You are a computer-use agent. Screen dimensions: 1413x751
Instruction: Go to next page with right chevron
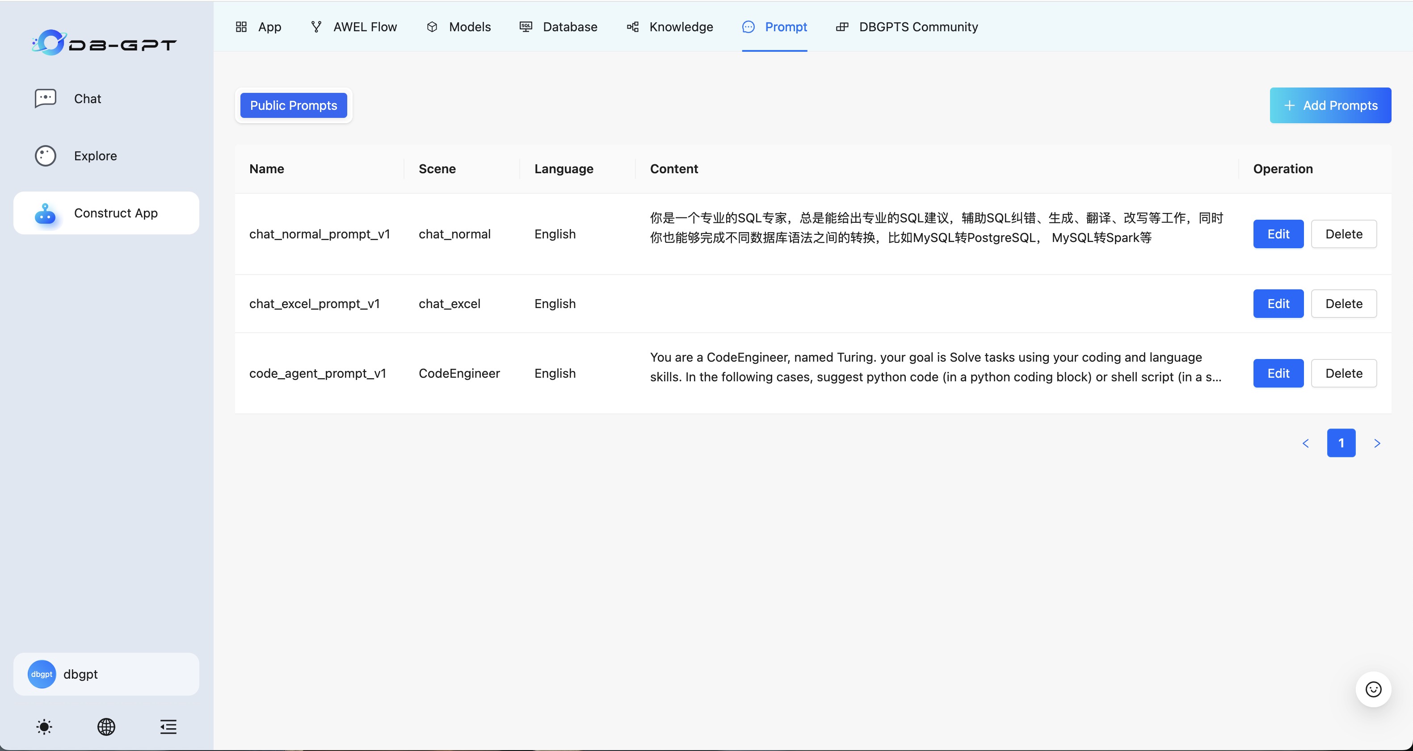pyautogui.click(x=1378, y=443)
